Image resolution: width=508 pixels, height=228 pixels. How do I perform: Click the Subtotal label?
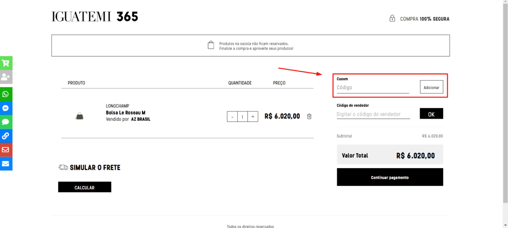[x=344, y=136]
